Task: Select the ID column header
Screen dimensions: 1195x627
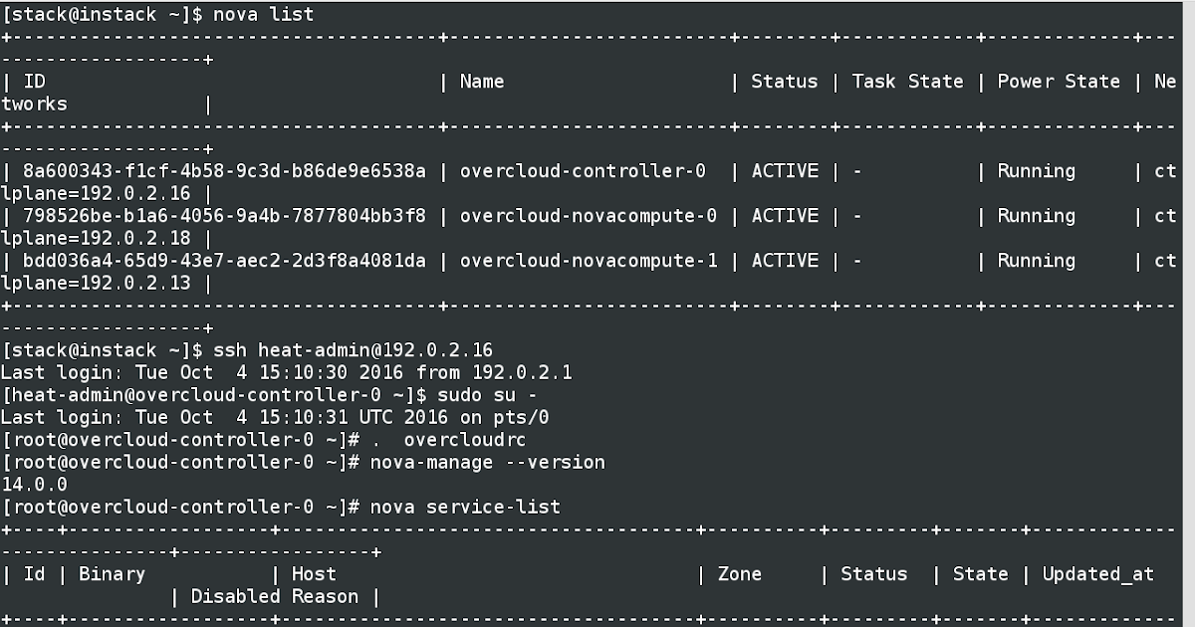Action: (x=34, y=82)
